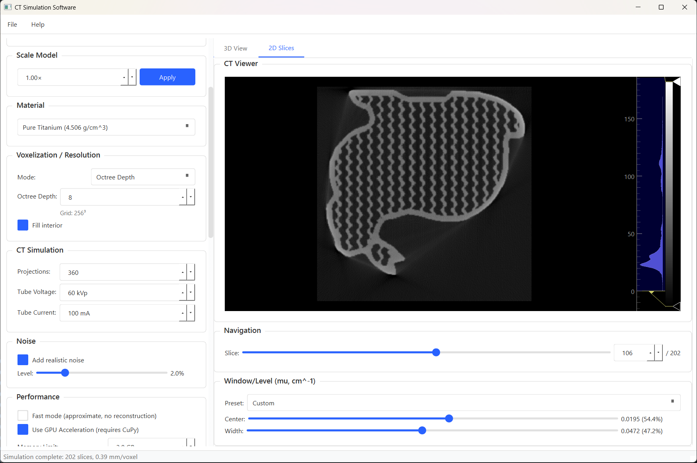
Task: Select the 2D Slices tab
Action: (281, 48)
